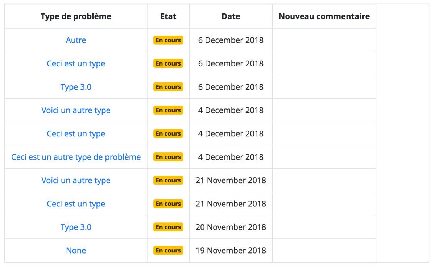Open "Ceci est un type" dated 6 December
435x267 pixels.
click(76, 63)
